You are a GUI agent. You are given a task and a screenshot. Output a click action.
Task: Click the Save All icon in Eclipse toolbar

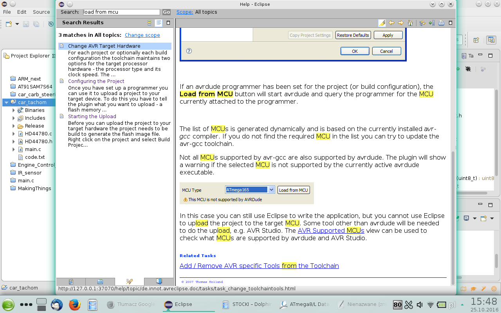tap(36, 24)
